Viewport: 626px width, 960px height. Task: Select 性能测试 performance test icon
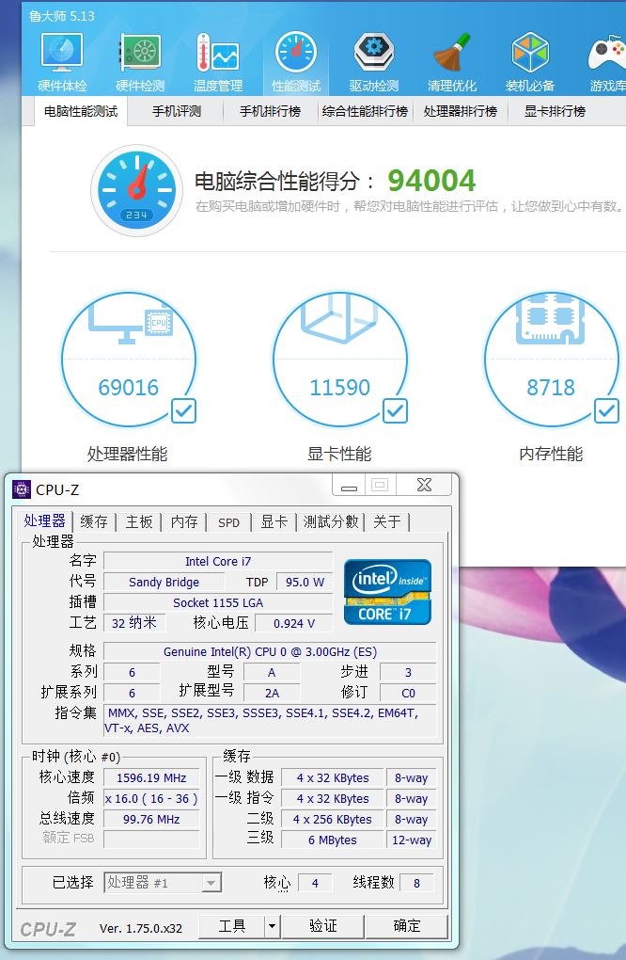[x=296, y=62]
